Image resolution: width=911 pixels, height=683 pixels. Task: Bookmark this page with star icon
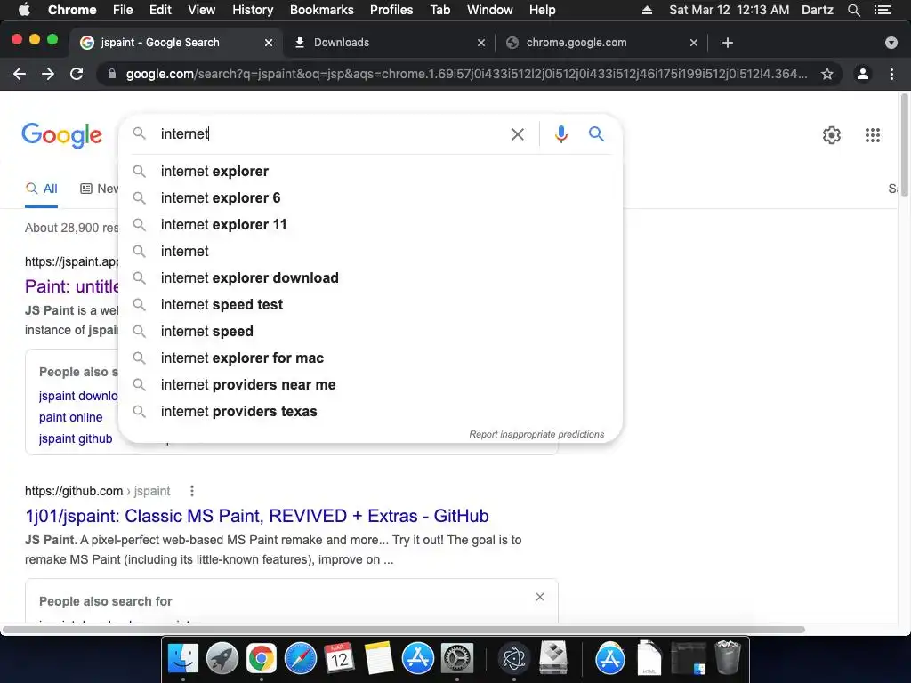pos(826,74)
